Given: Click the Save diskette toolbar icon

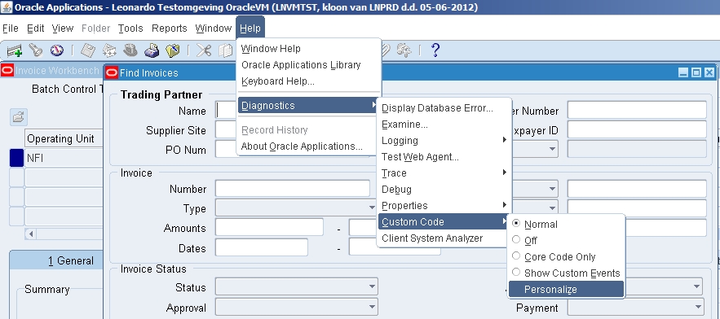Looking at the screenshot, I should (88, 50).
